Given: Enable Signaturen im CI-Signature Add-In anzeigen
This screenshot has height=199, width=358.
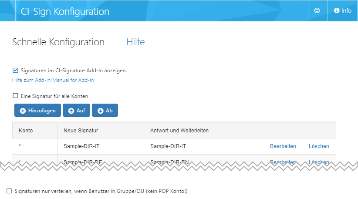Looking at the screenshot, I should coord(15,70).
